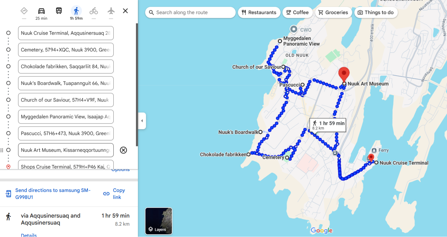
Task: Send directions to samsung SM-G998U1
Action: pos(53,194)
